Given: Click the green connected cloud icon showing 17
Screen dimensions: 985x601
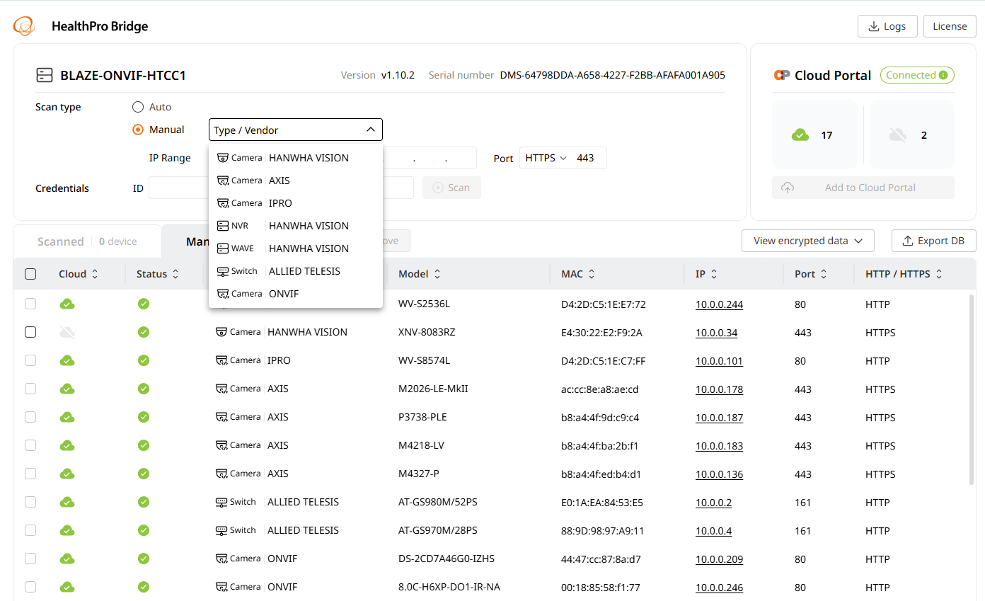Looking at the screenshot, I should (800, 135).
